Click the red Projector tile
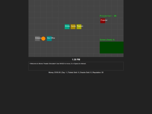 tap(103, 21)
